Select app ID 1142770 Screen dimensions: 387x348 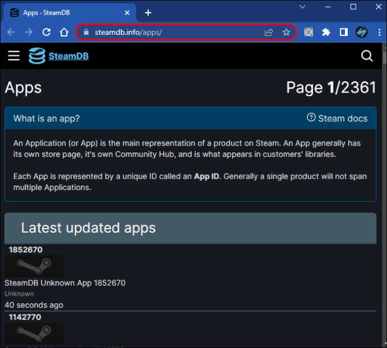(x=25, y=317)
